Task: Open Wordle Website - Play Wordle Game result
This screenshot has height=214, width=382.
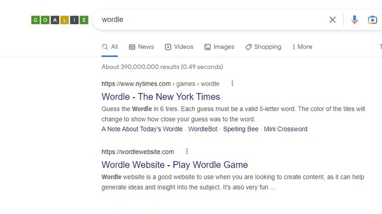Action: point(174,165)
